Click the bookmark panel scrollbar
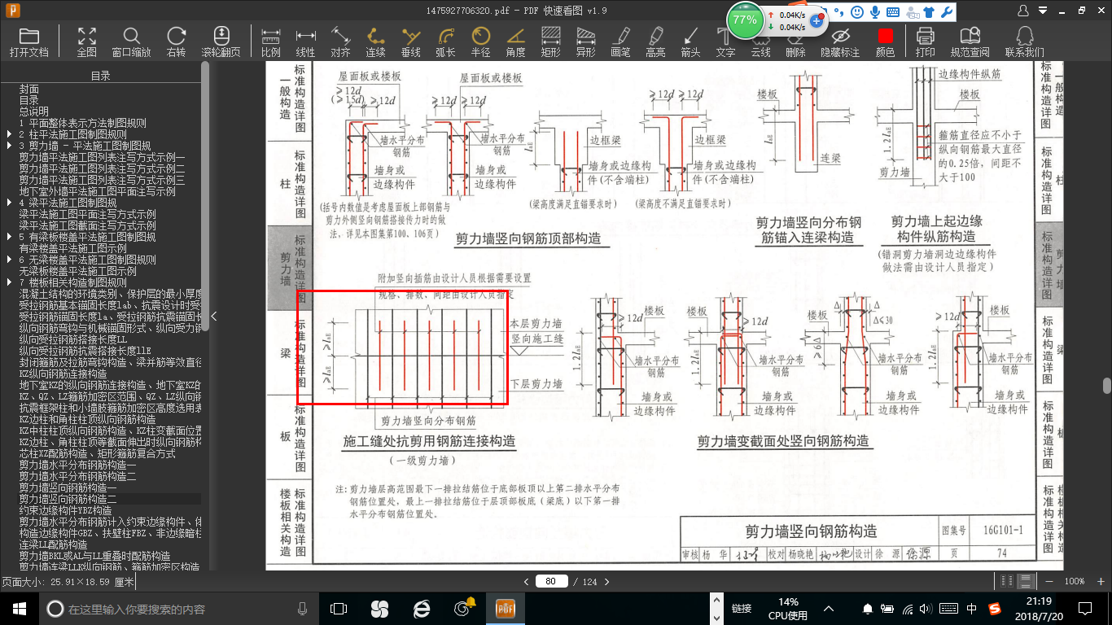 point(205,195)
